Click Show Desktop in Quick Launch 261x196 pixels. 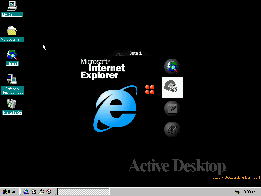coord(41,192)
